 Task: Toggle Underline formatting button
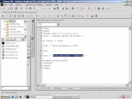[x=10, y=16]
